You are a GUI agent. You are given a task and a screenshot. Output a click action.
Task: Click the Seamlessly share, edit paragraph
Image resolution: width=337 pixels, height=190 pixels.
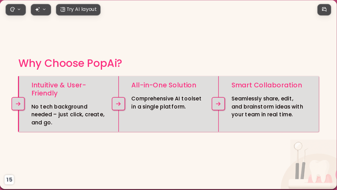click(x=267, y=106)
